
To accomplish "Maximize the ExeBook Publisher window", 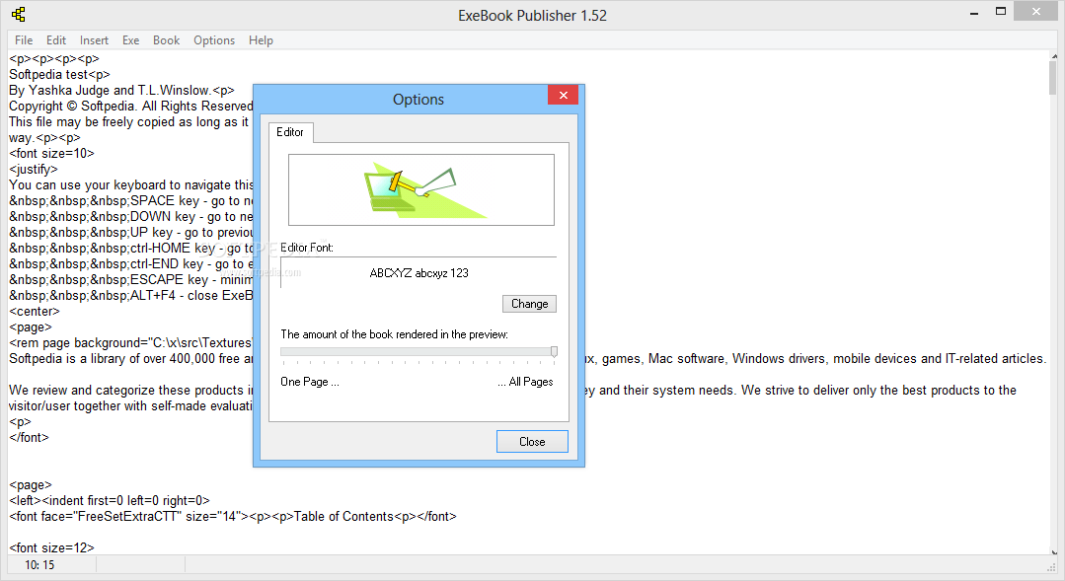I will pos(1001,12).
